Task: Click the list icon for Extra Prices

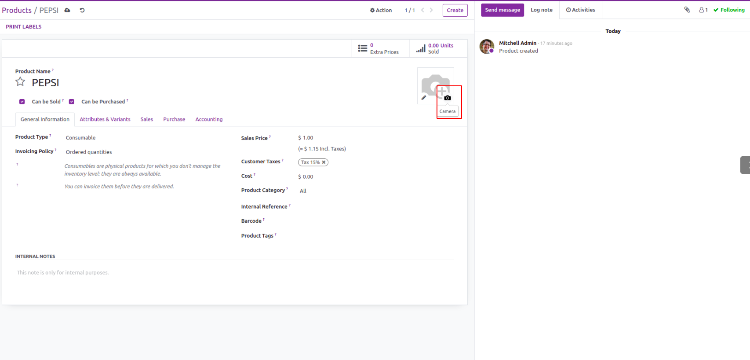Action: [x=363, y=48]
